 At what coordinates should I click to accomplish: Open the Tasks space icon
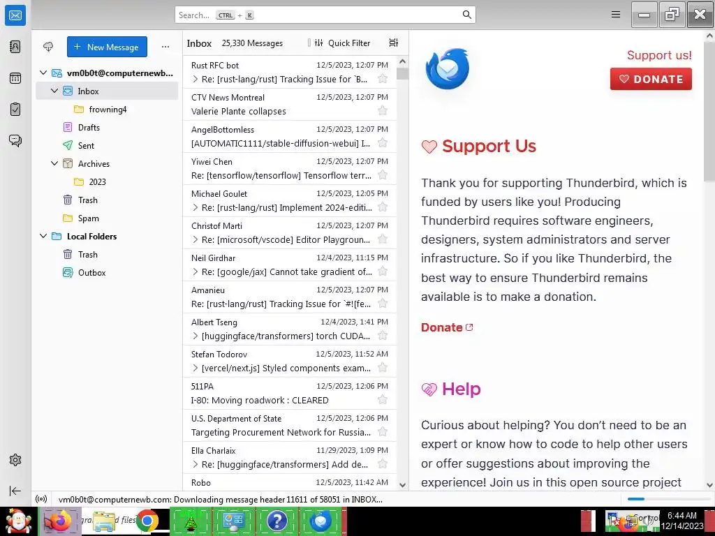point(15,110)
